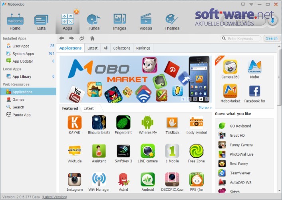Open App Library

[28, 76]
